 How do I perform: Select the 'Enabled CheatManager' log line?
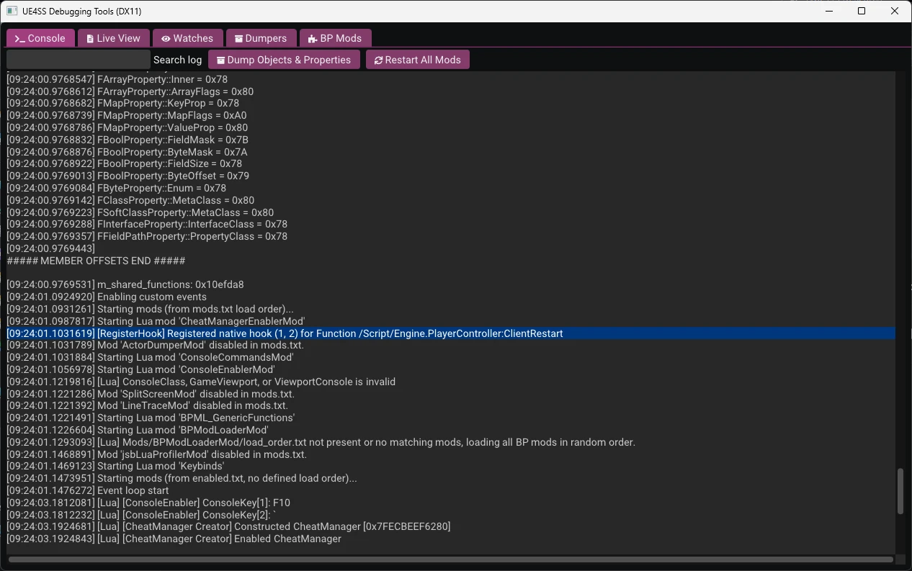(174, 539)
